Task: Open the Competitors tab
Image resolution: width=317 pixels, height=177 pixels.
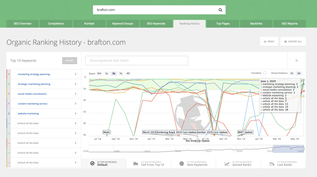Action: pos(56,23)
